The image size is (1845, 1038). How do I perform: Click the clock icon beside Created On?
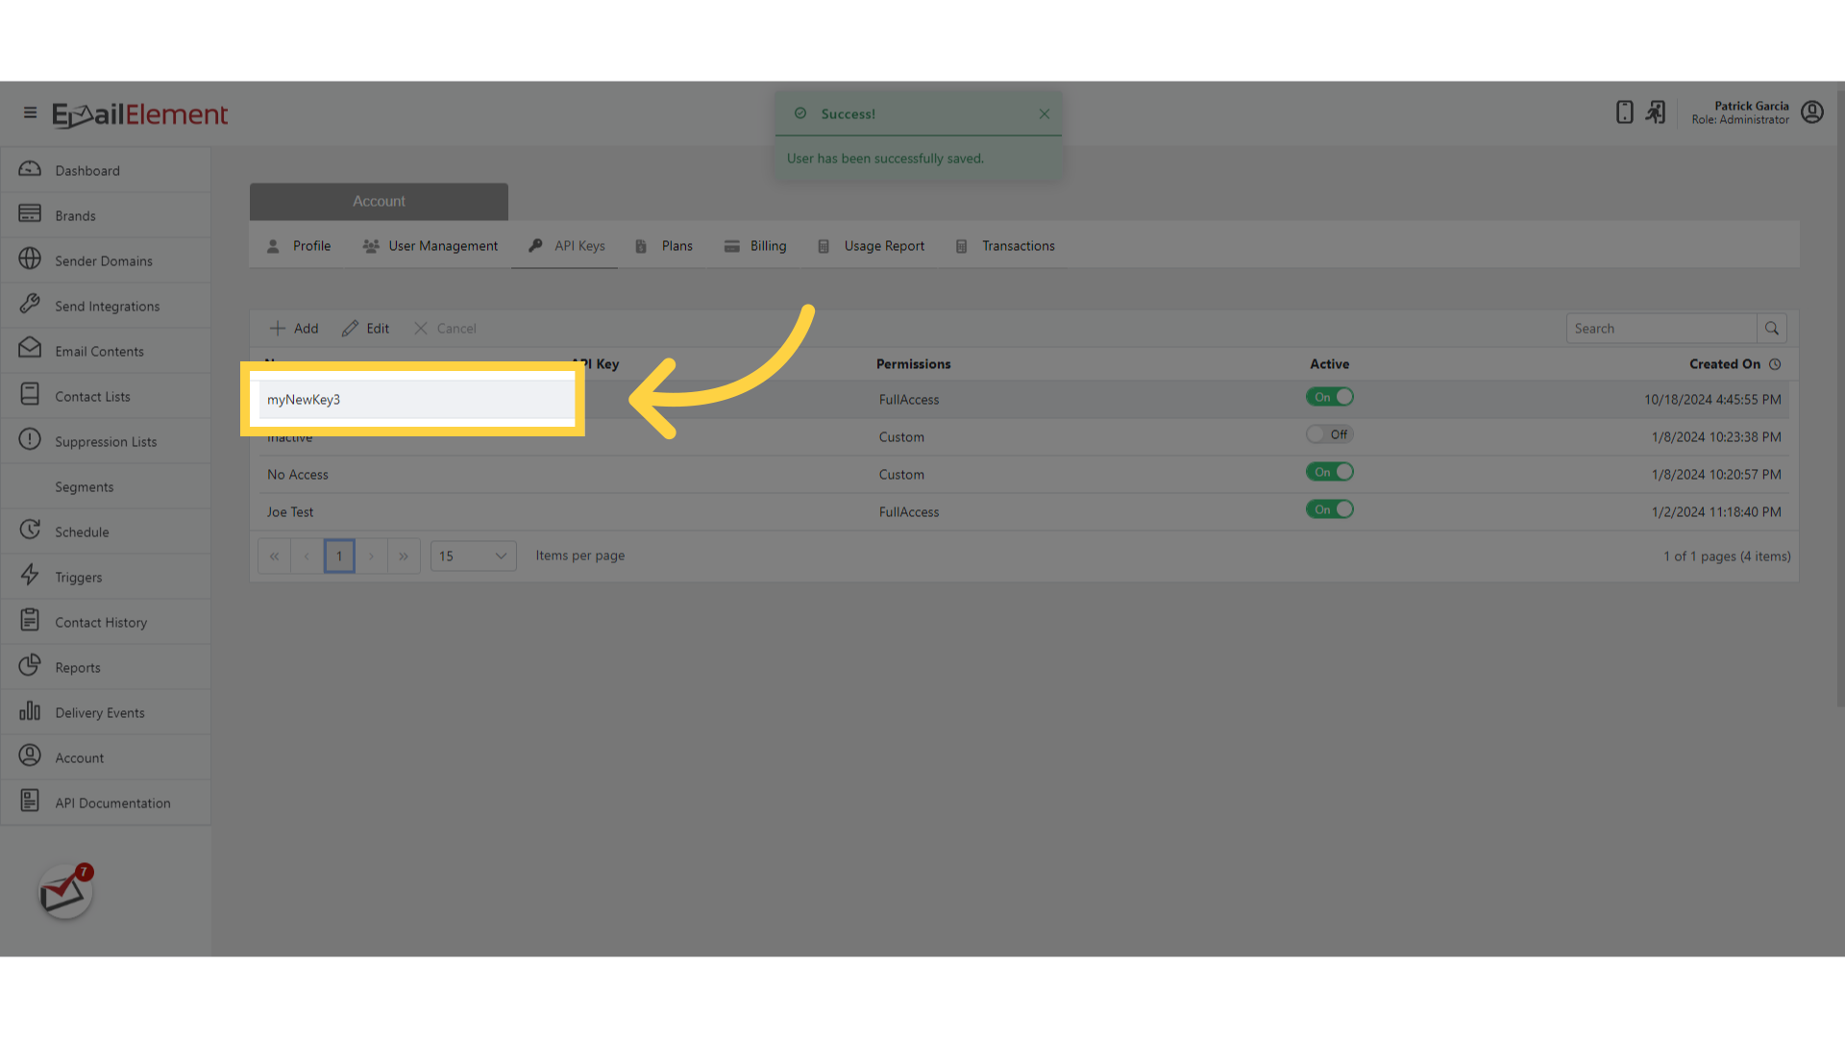coord(1775,364)
